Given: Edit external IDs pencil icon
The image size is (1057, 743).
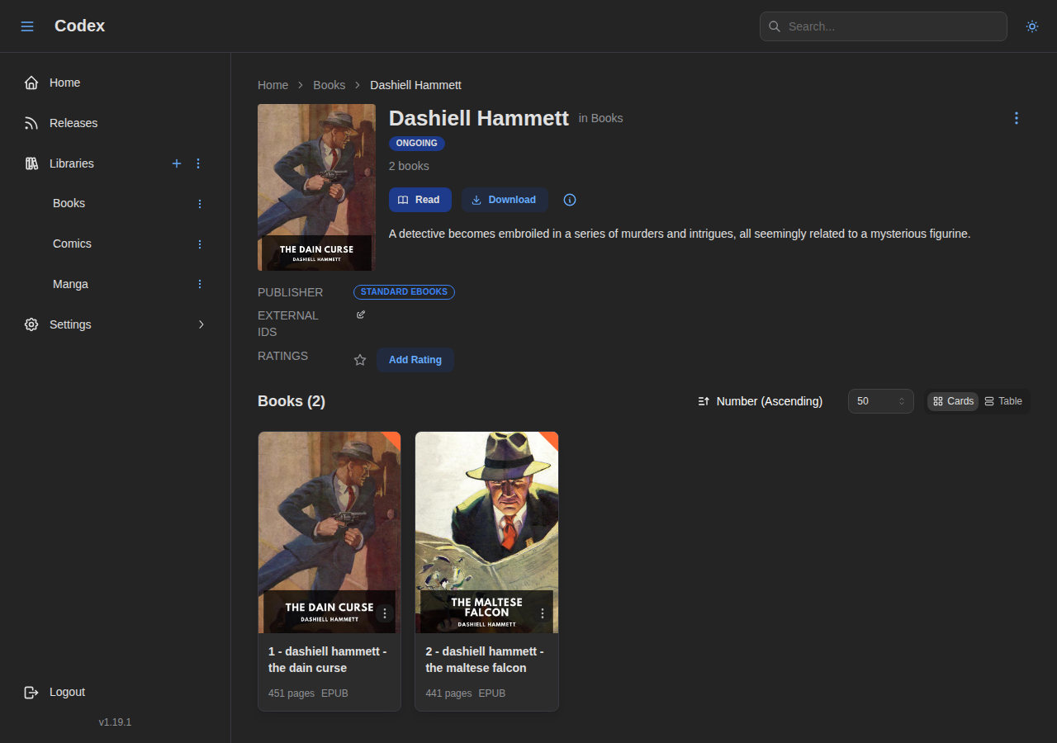Looking at the screenshot, I should [361, 315].
